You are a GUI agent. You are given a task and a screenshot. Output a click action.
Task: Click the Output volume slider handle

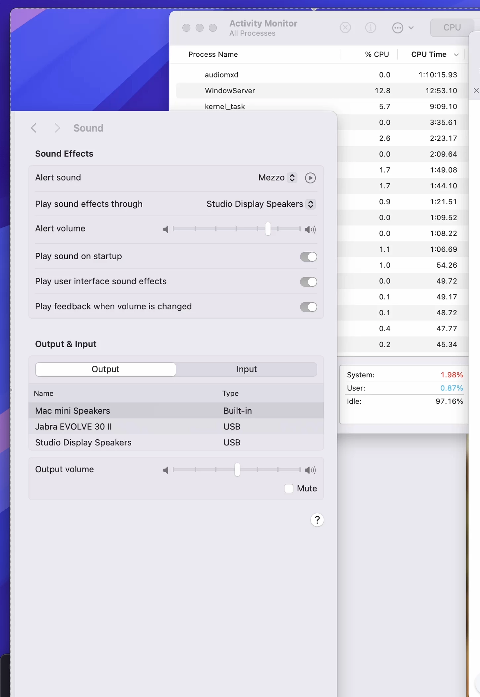point(237,470)
